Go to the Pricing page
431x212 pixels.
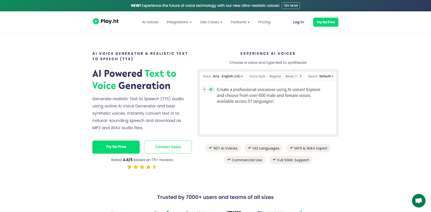pos(264,22)
